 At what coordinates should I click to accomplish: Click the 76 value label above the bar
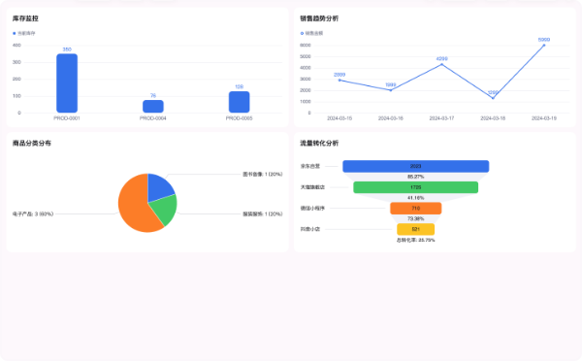point(153,96)
